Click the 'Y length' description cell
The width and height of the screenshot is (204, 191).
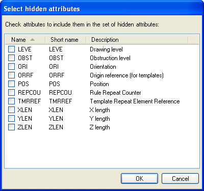(99, 119)
